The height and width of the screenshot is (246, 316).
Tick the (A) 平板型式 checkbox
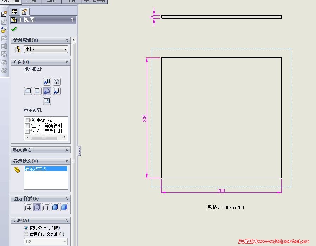(x=28, y=120)
